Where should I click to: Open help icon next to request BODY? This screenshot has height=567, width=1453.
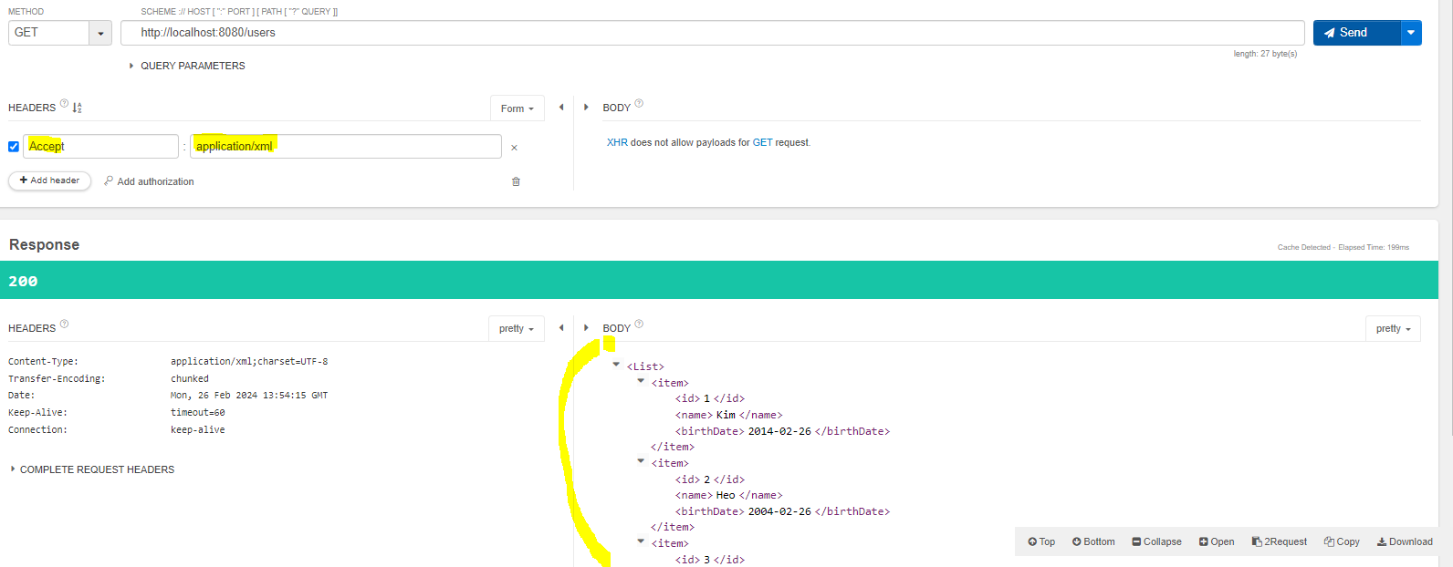point(639,103)
